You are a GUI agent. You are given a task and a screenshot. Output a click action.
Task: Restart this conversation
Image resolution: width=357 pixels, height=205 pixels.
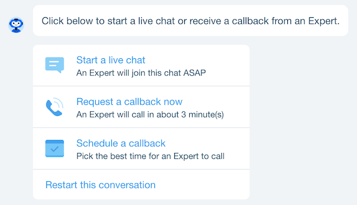click(100, 185)
